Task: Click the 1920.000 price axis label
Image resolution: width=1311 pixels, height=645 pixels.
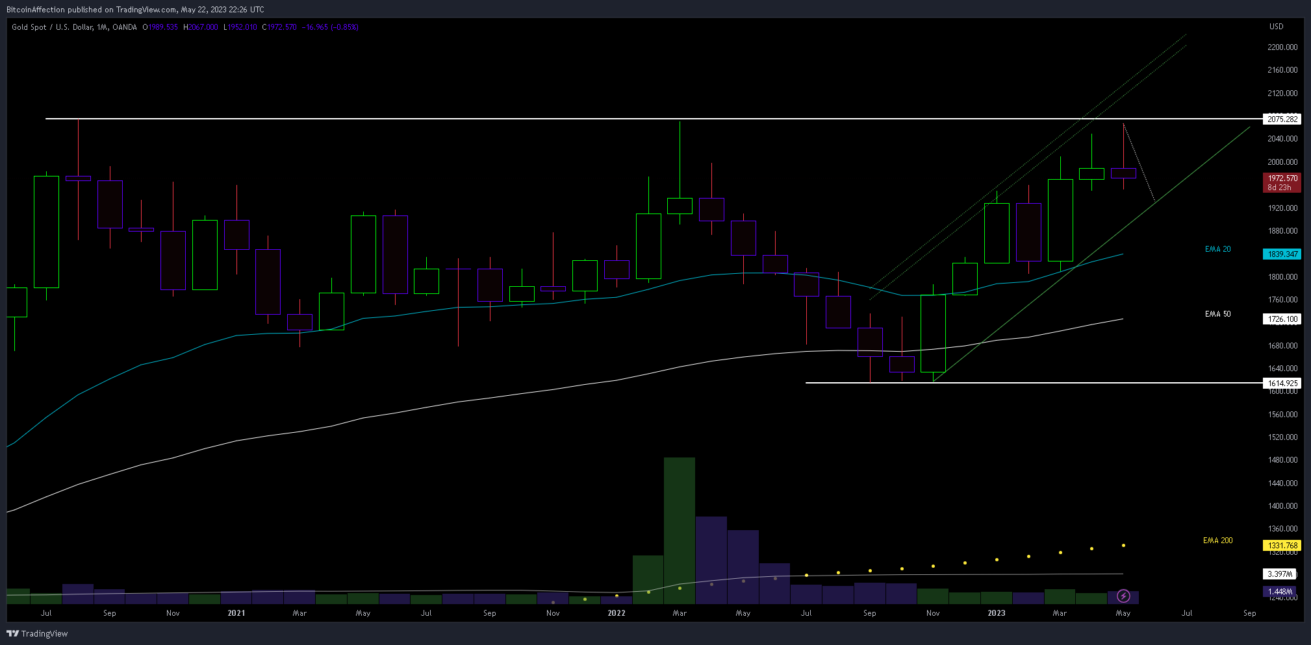Action: (x=1282, y=208)
